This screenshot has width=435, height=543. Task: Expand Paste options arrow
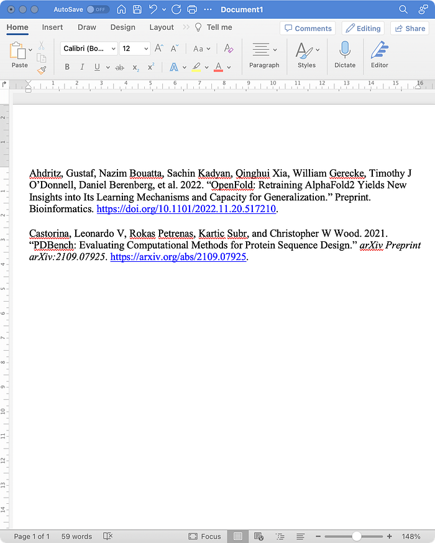pos(30,50)
